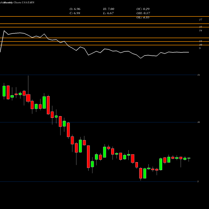Click the '15' axis label
Screen dimensions: 209x209
tap(201, 27)
